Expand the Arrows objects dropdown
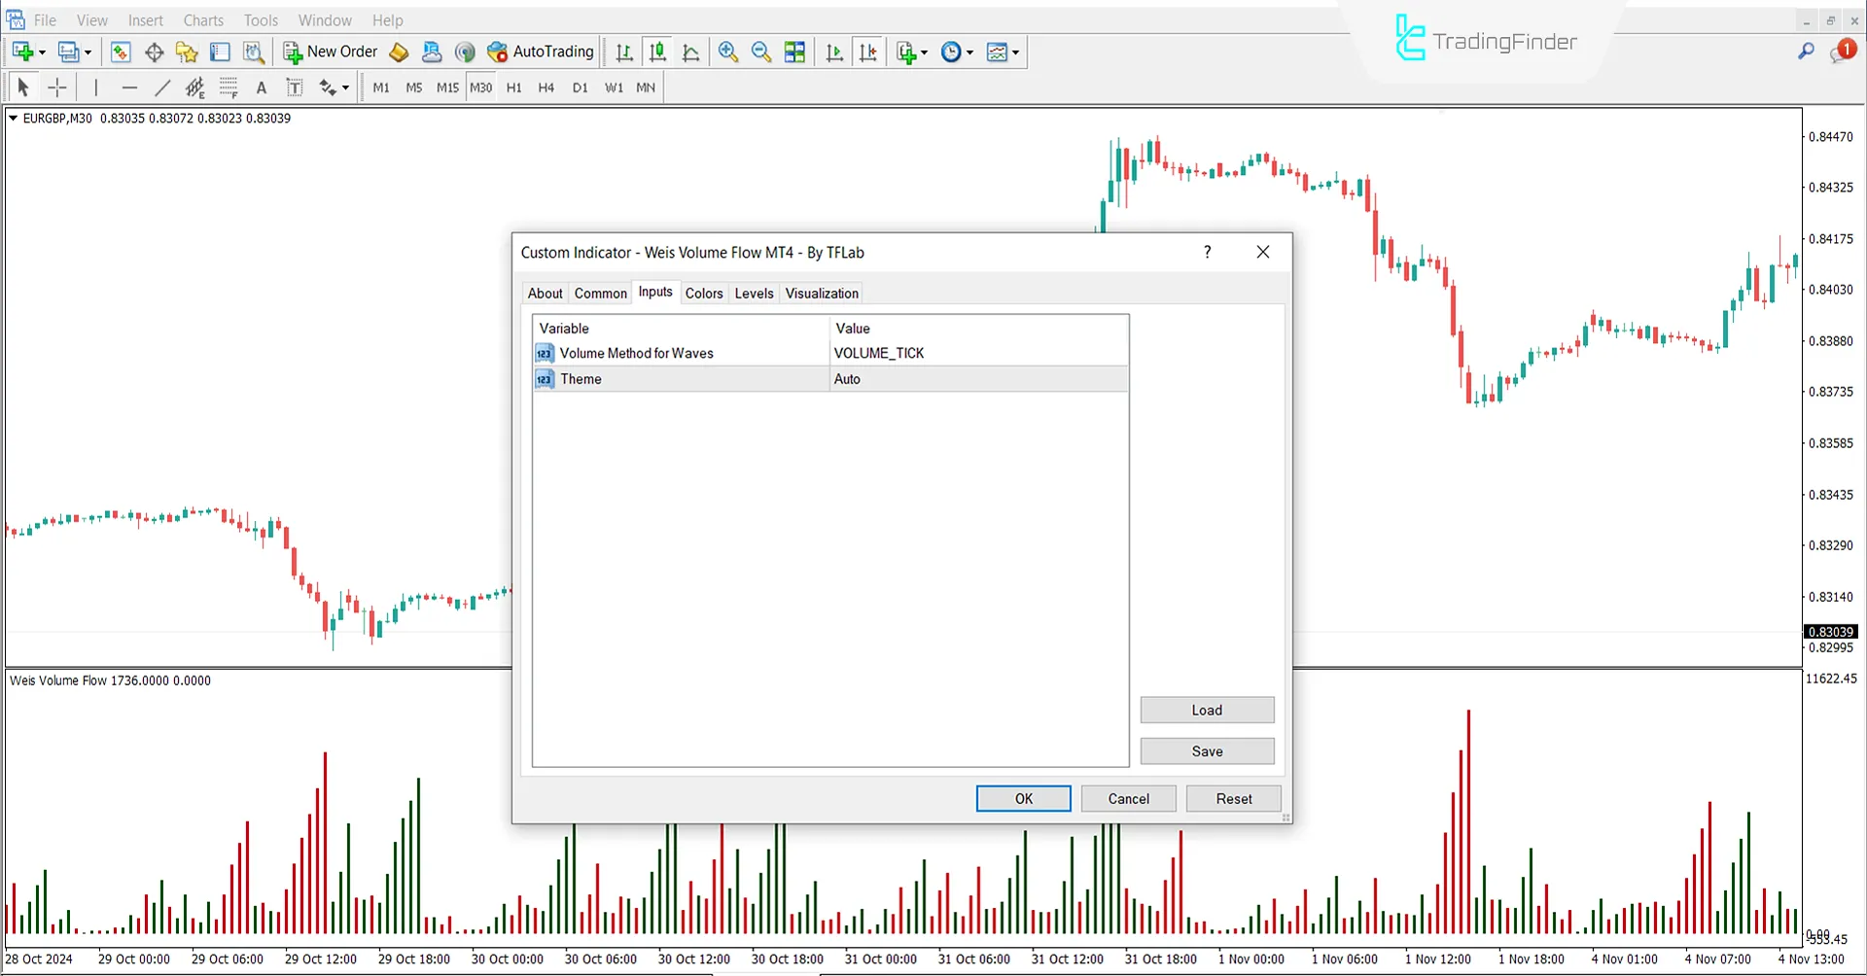The image size is (1867, 976). coord(346,88)
